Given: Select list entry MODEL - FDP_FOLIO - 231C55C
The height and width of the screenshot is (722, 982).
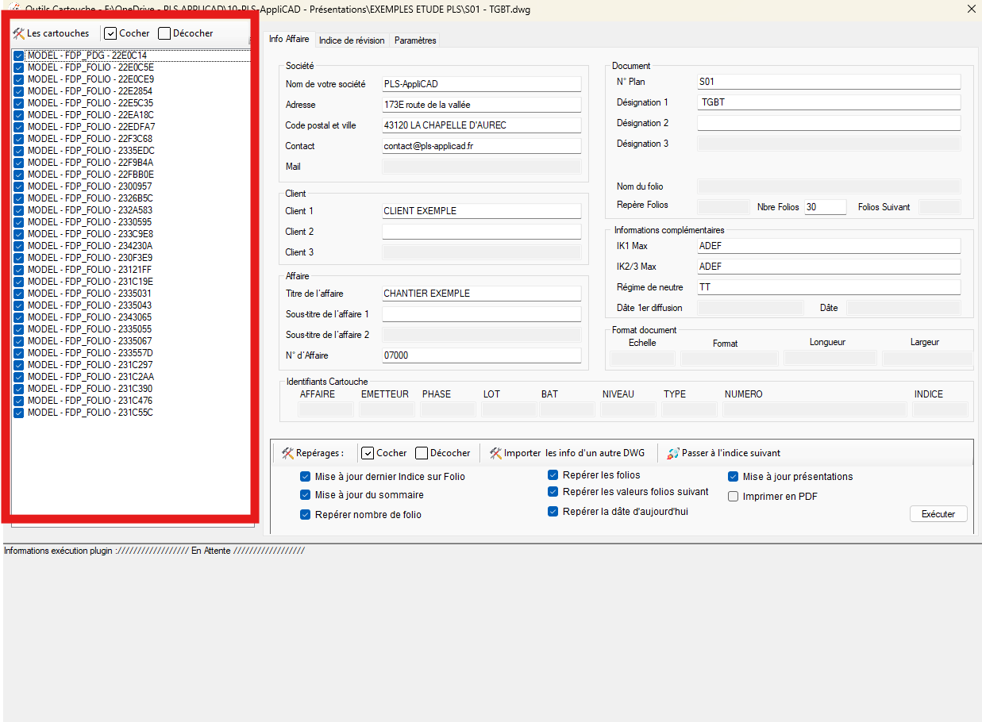Looking at the screenshot, I should [90, 413].
